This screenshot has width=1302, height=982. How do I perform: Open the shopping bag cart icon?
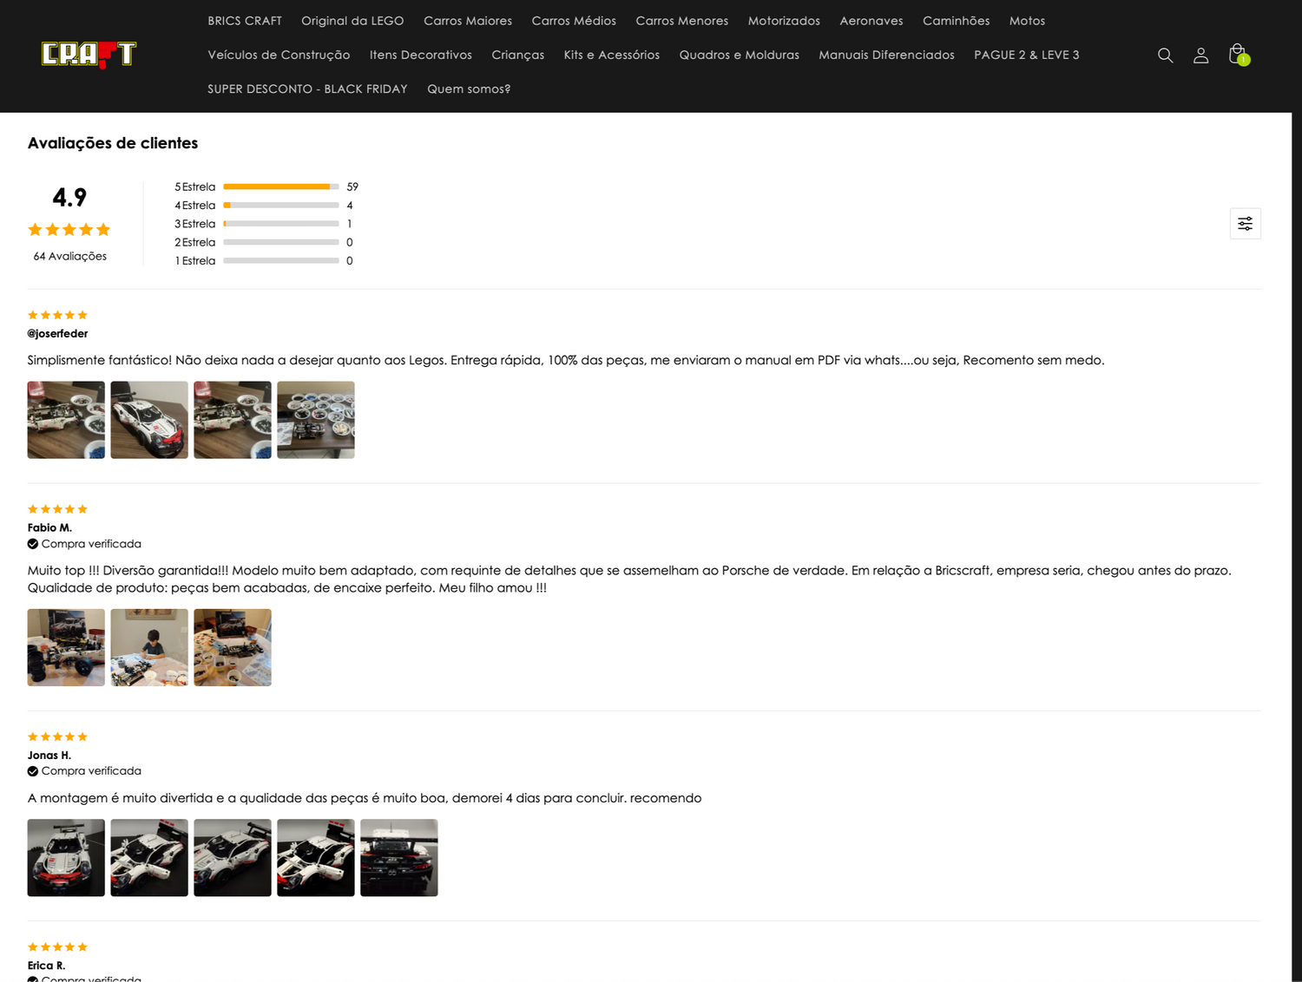tap(1238, 55)
